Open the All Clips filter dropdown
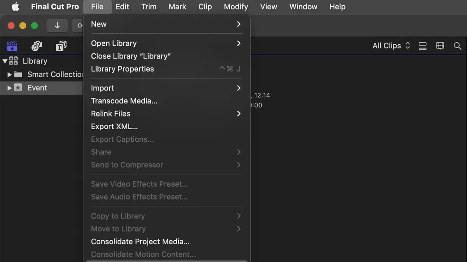Screen dimensions: 467x262 coord(392,46)
